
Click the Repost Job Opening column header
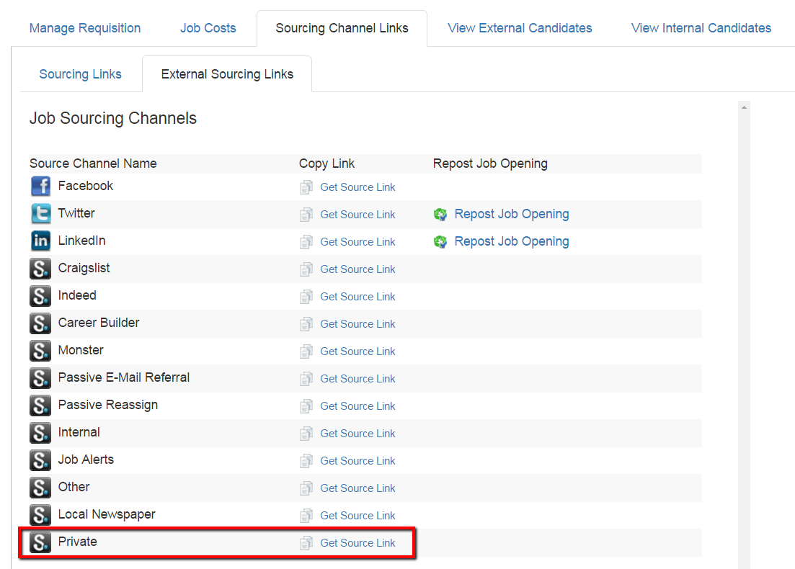(x=490, y=163)
